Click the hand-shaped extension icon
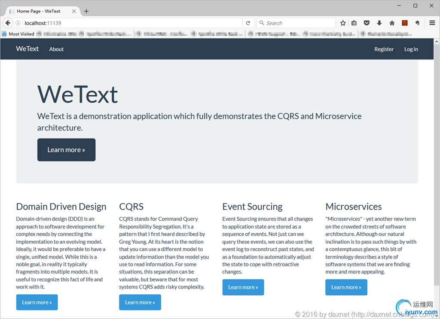The image size is (440, 319). click(417, 23)
